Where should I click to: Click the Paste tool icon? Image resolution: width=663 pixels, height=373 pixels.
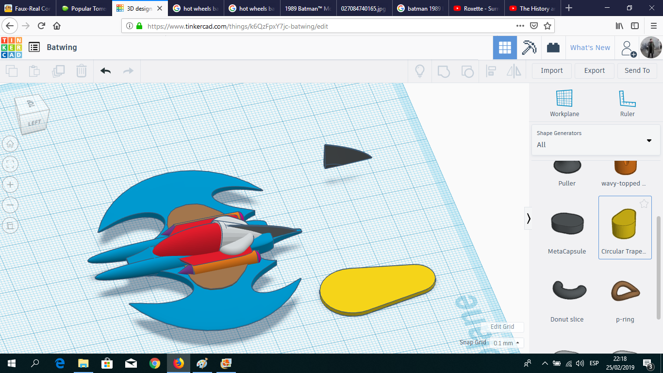(x=34, y=71)
